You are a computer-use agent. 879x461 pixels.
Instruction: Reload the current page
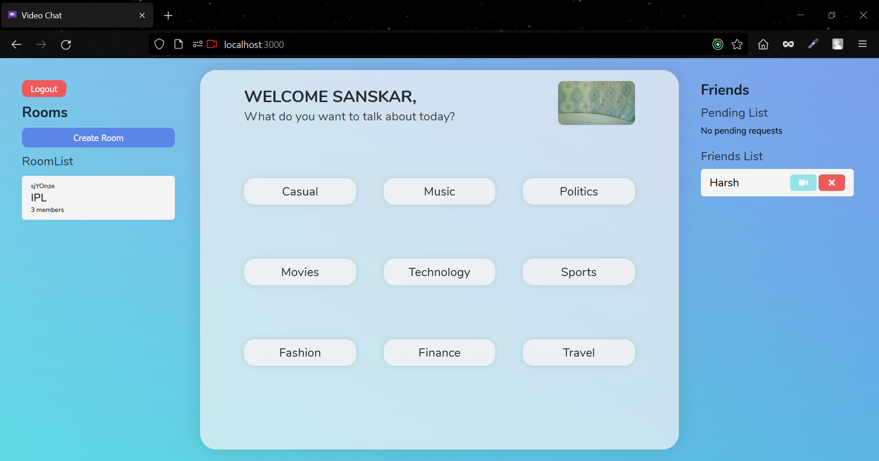coord(66,44)
